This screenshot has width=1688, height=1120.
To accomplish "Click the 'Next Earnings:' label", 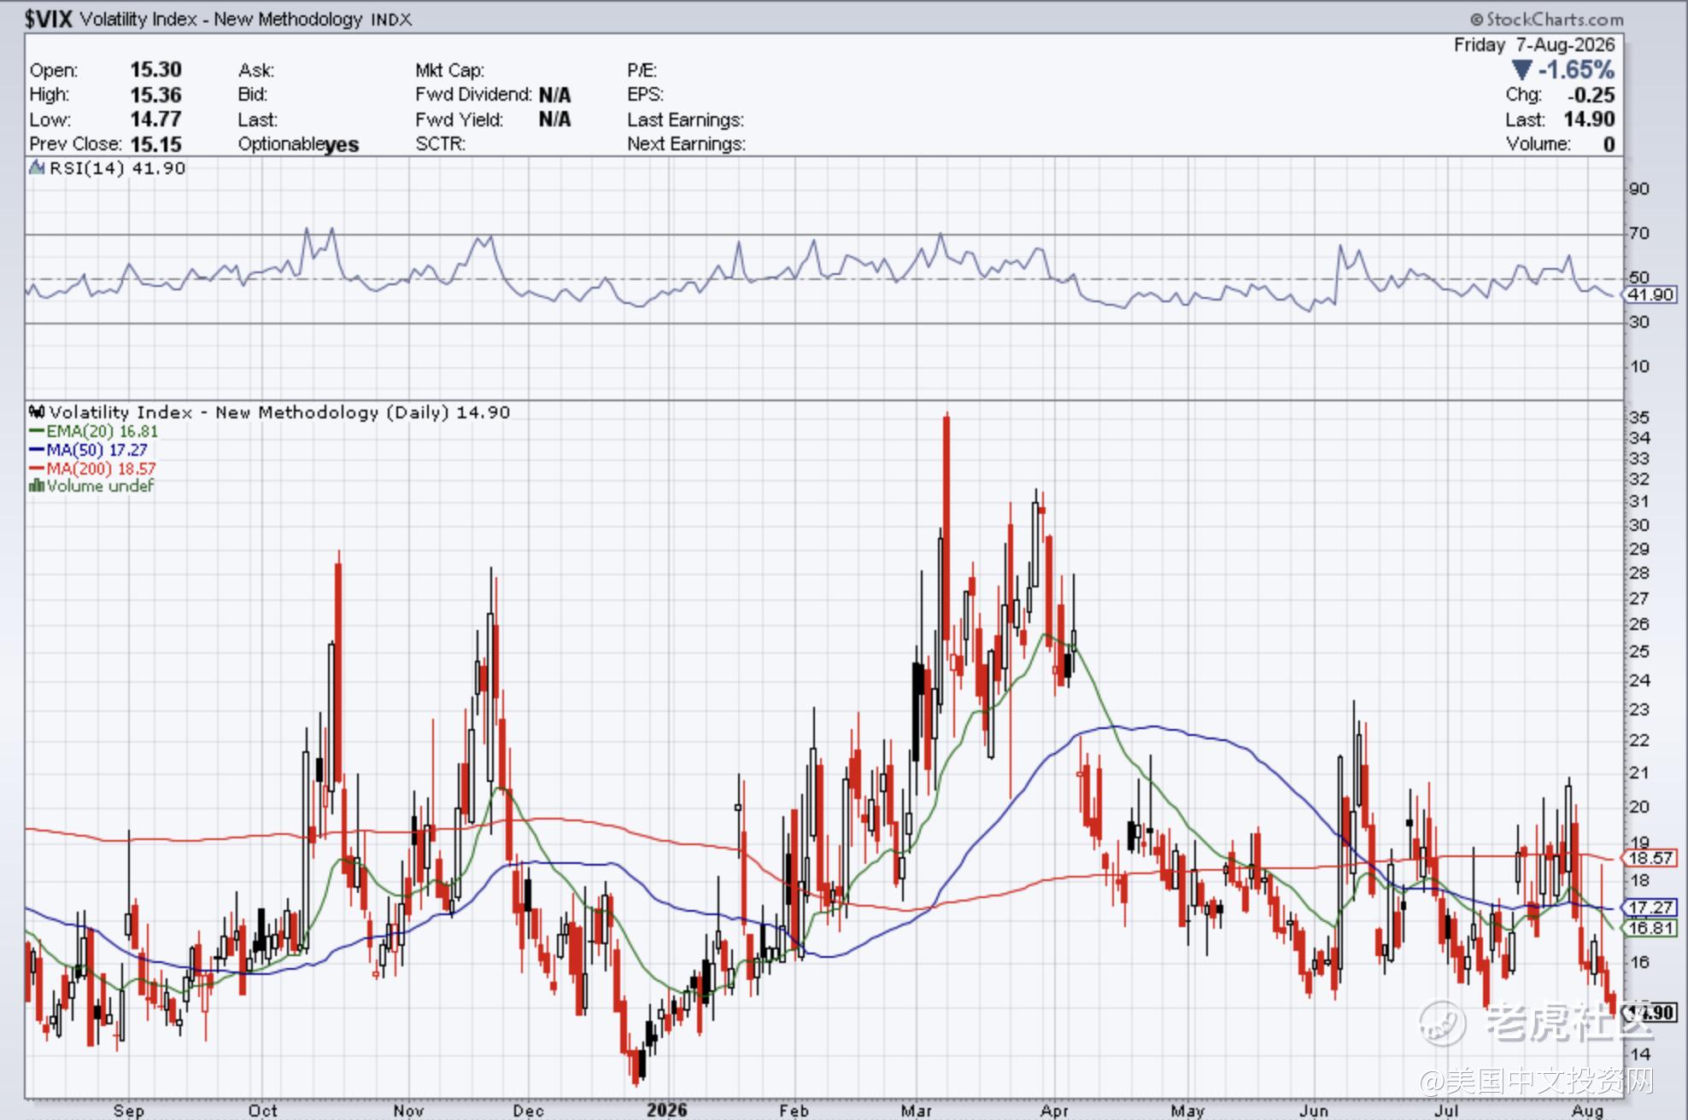I will (x=686, y=144).
